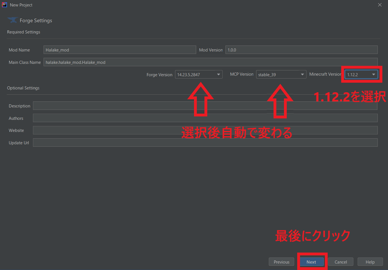Screen dimensions: 388x270
Task: Click the New Project window title
Action: click(x=21, y=5)
